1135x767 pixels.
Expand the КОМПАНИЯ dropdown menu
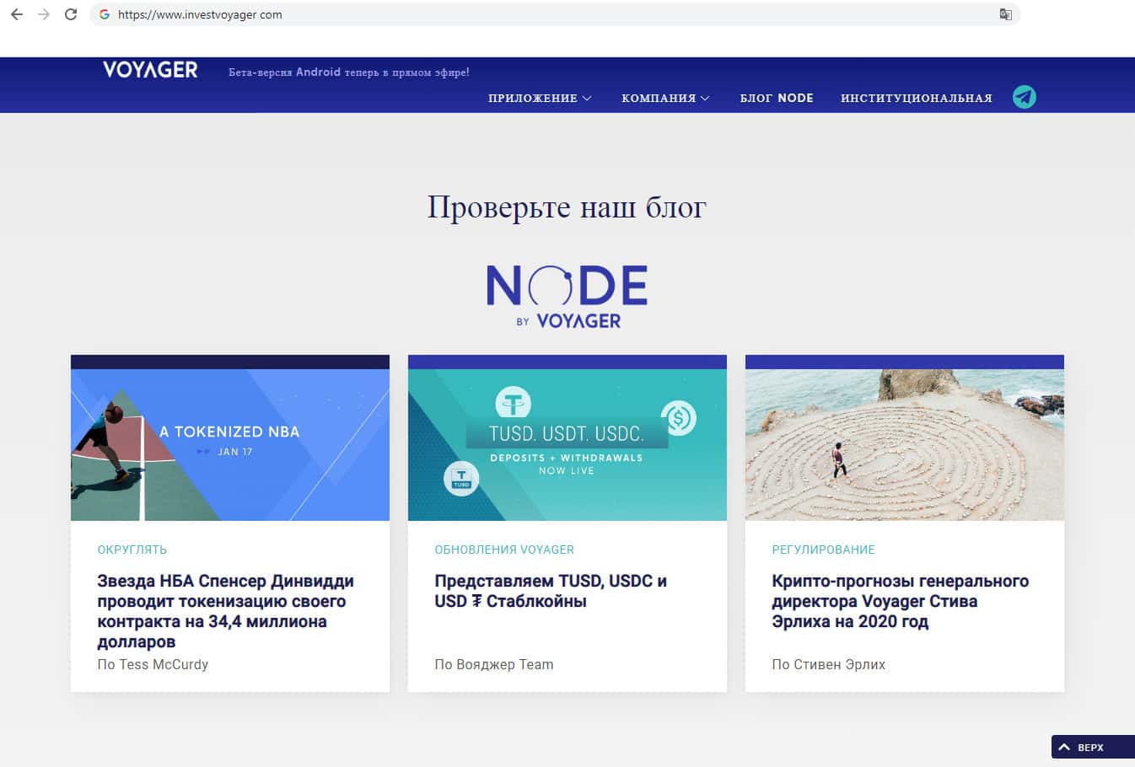[665, 99]
